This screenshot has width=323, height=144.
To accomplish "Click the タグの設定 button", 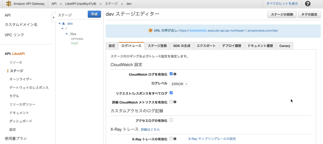I will [309, 14].
